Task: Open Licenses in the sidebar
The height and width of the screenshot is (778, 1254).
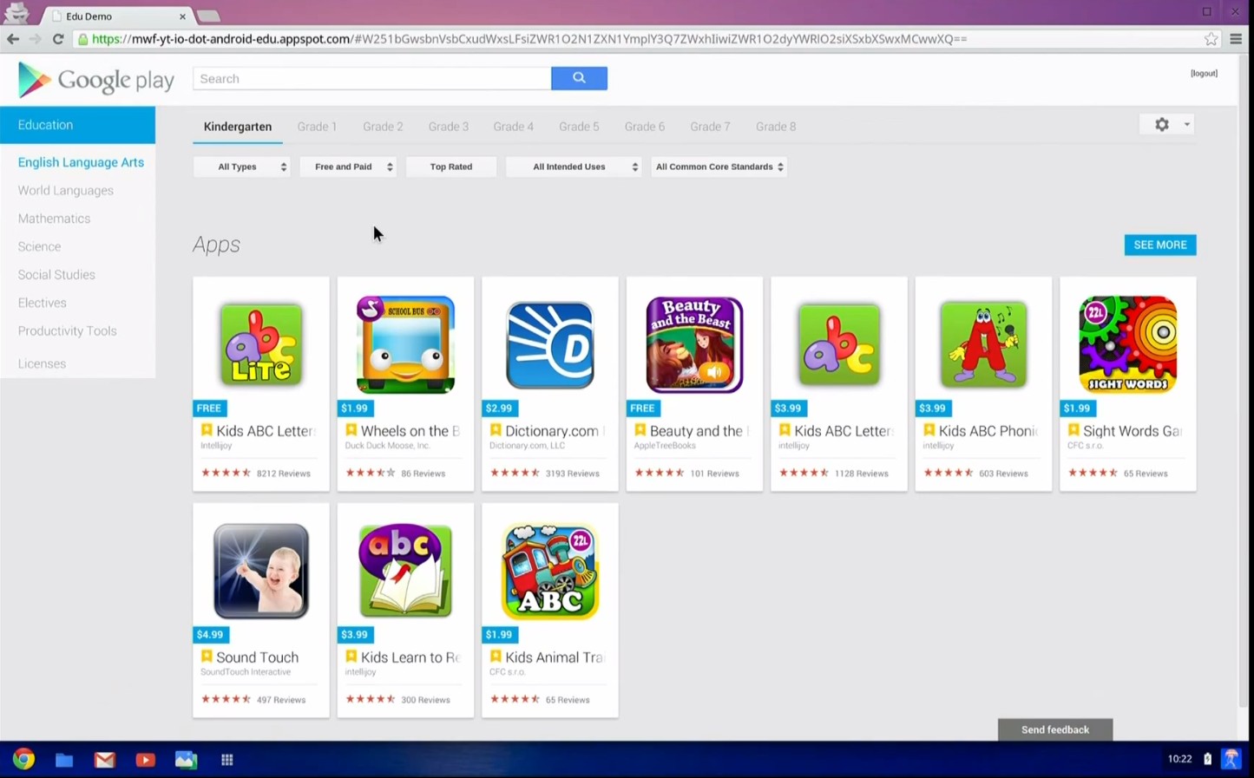Action: tap(42, 363)
